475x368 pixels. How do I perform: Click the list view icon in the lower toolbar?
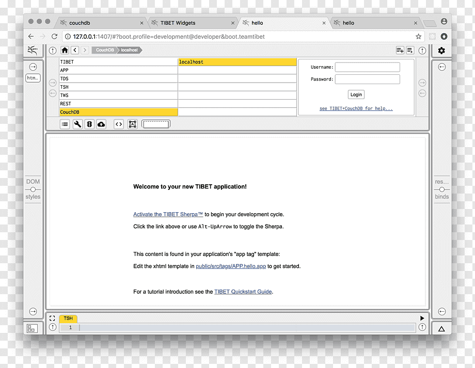click(65, 124)
